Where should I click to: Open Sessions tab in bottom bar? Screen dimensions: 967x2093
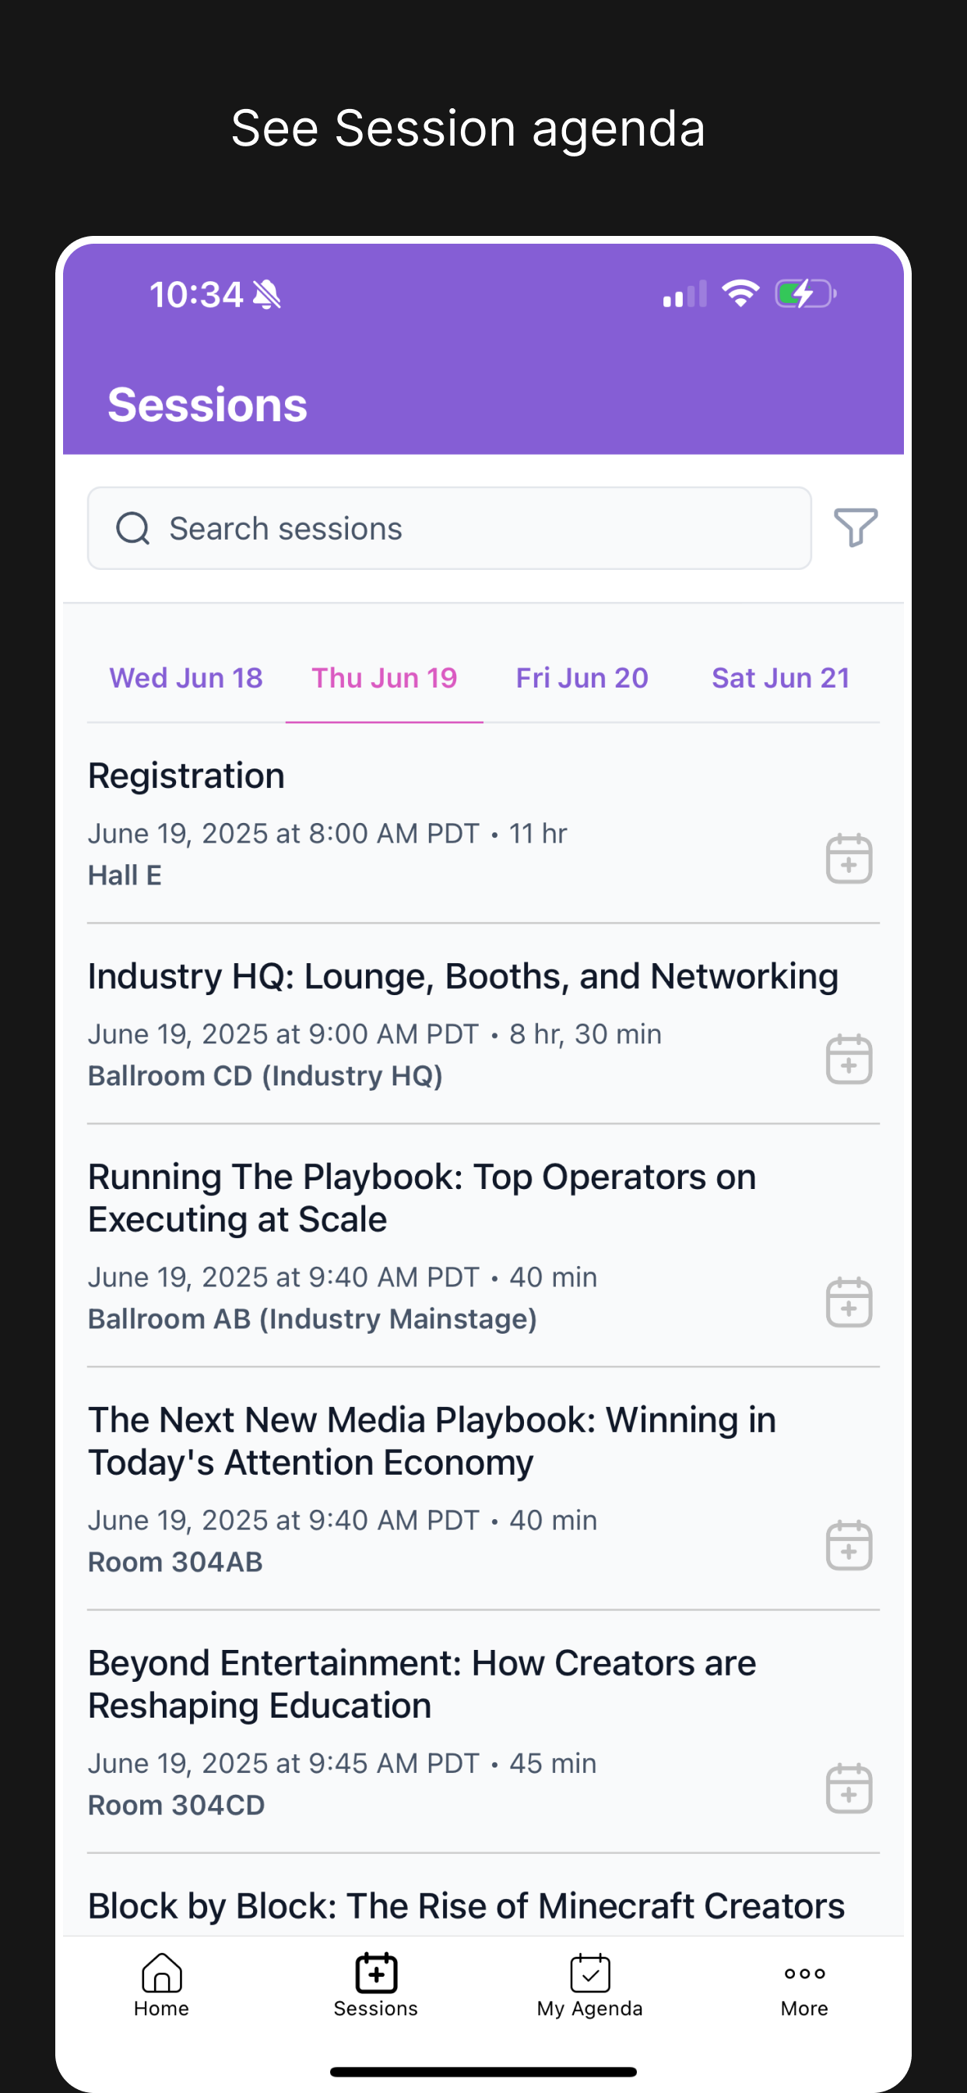pos(375,1986)
